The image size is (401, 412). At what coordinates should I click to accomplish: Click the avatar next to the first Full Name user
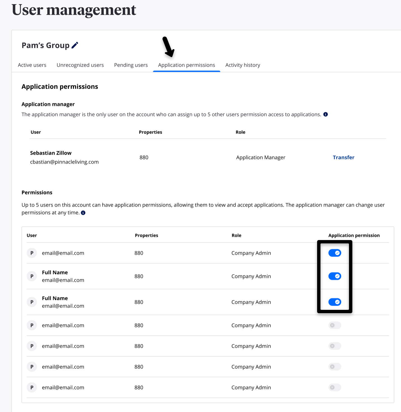click(x=32, y=276)
